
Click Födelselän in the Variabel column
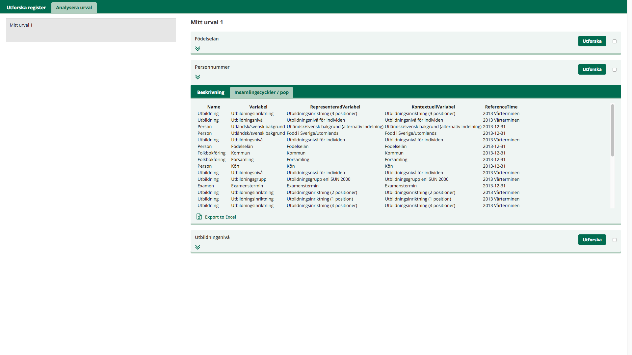click(x=242, y=146)
